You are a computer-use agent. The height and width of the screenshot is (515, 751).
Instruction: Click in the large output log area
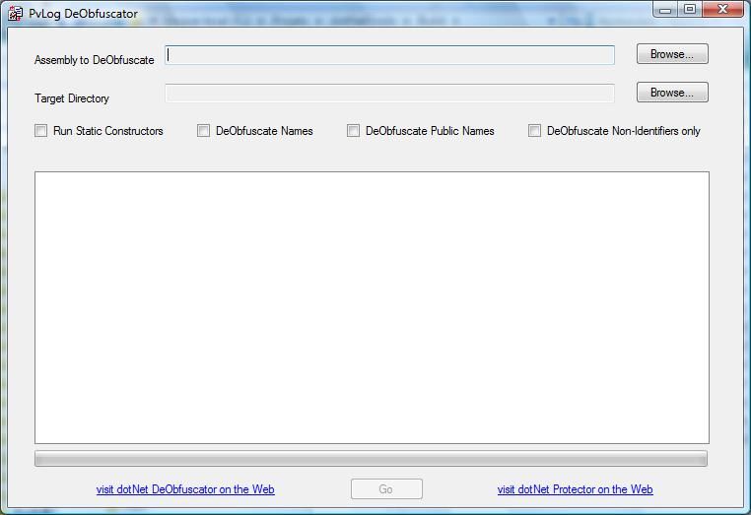[x=372, y=307]
